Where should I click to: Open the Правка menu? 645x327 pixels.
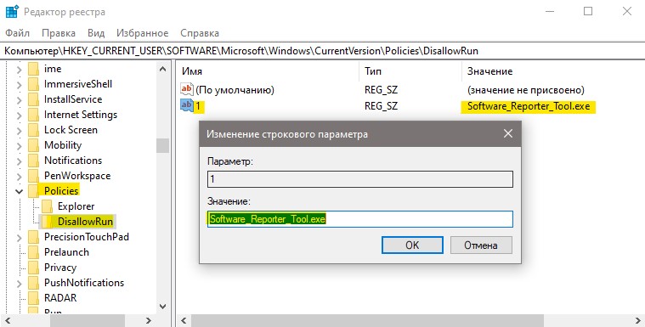click(x=59, y=33)
